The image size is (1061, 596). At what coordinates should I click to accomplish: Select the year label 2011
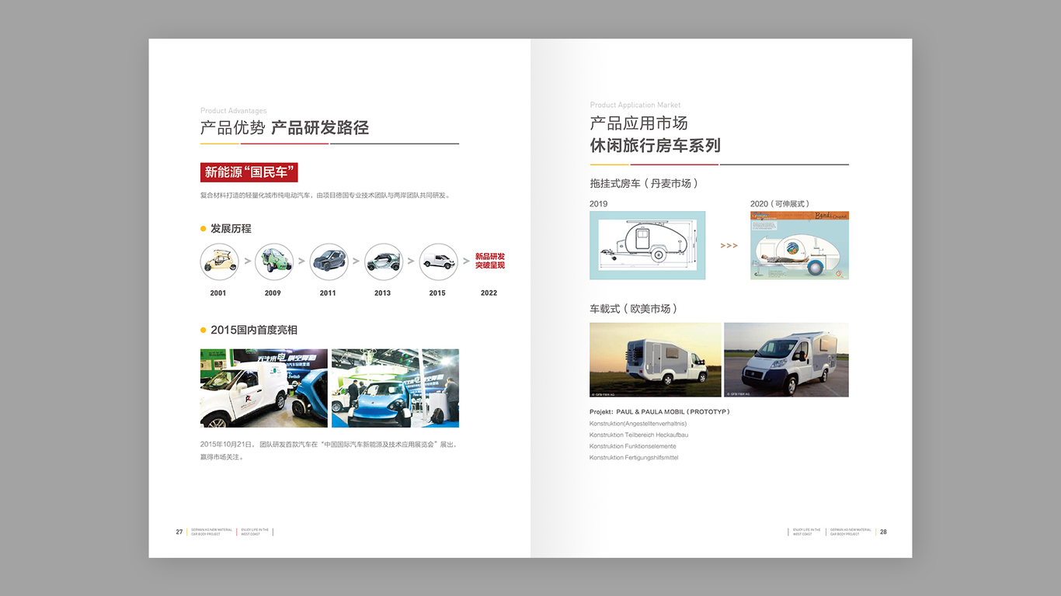tap(328, 293)
